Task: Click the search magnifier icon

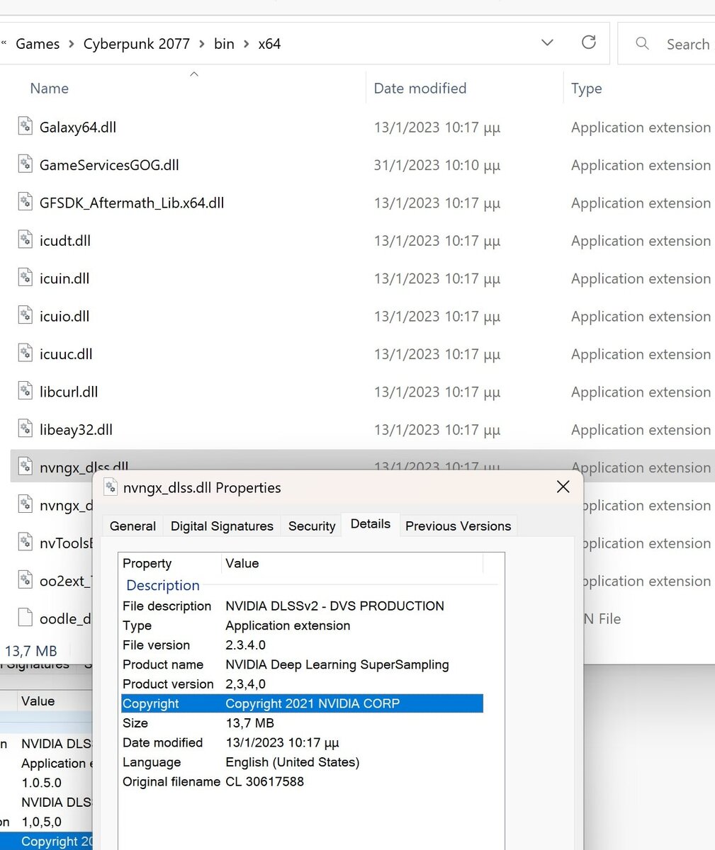Action: click(642, 43)
